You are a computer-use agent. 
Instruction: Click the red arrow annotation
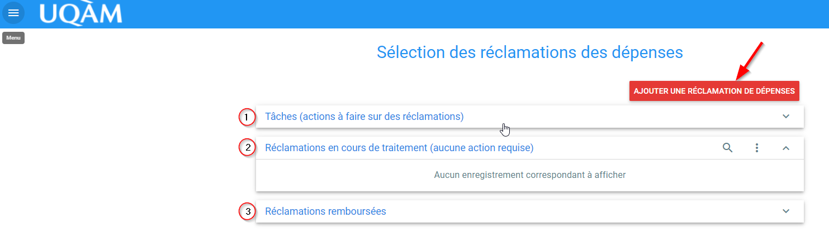pos(750,60)
